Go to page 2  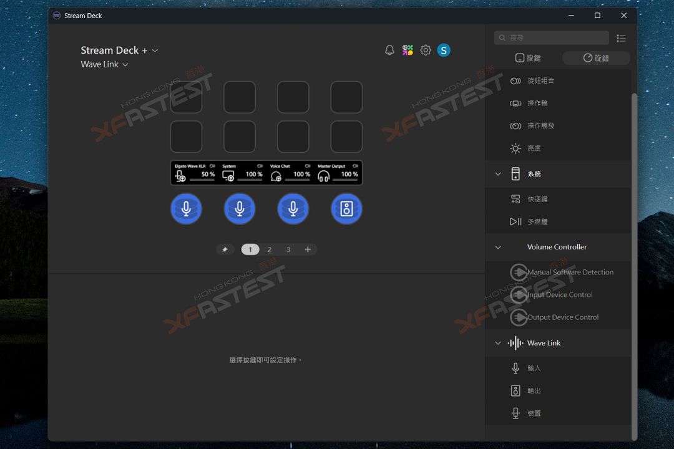[270, 249]
